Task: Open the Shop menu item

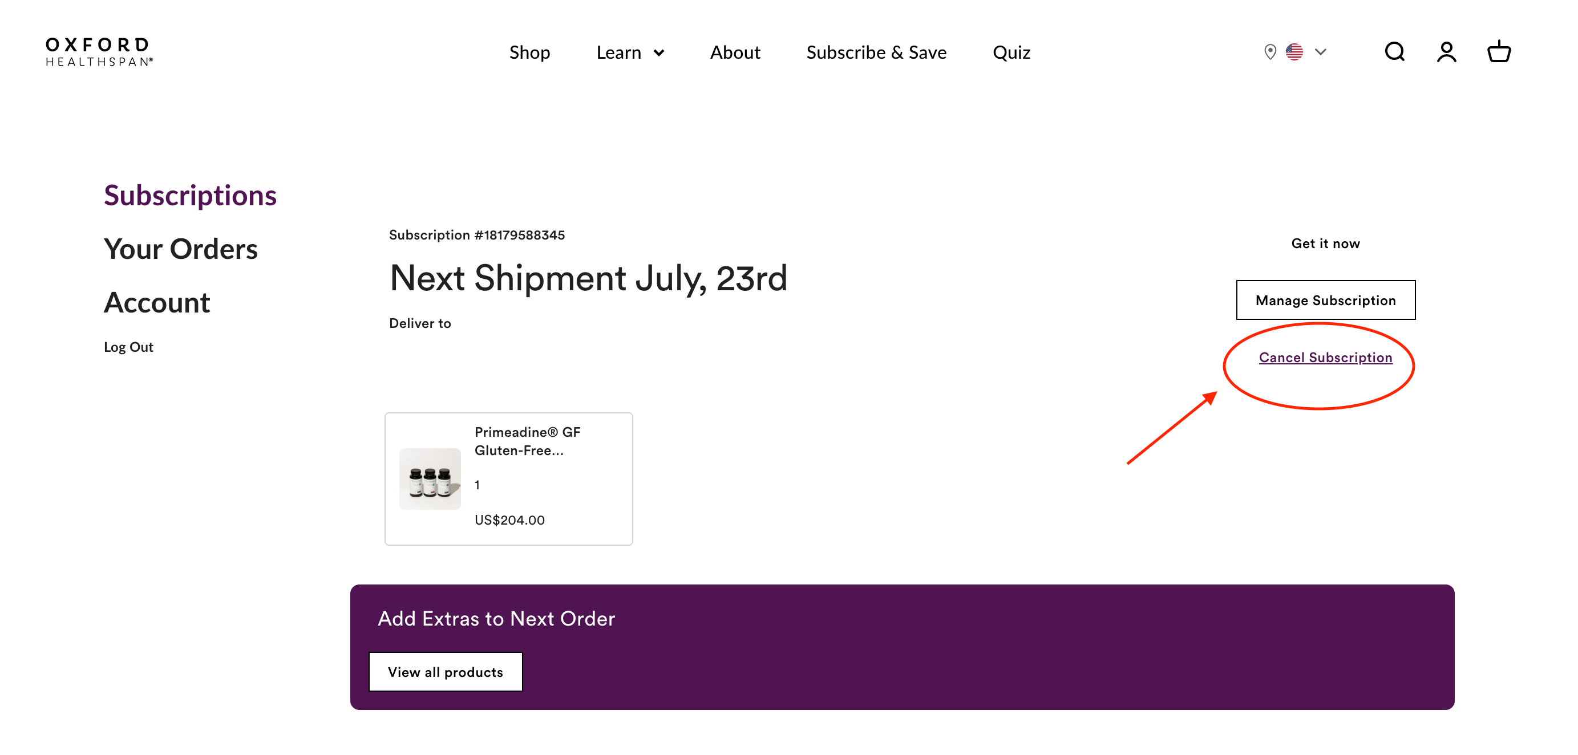Action: pos(529,52)
